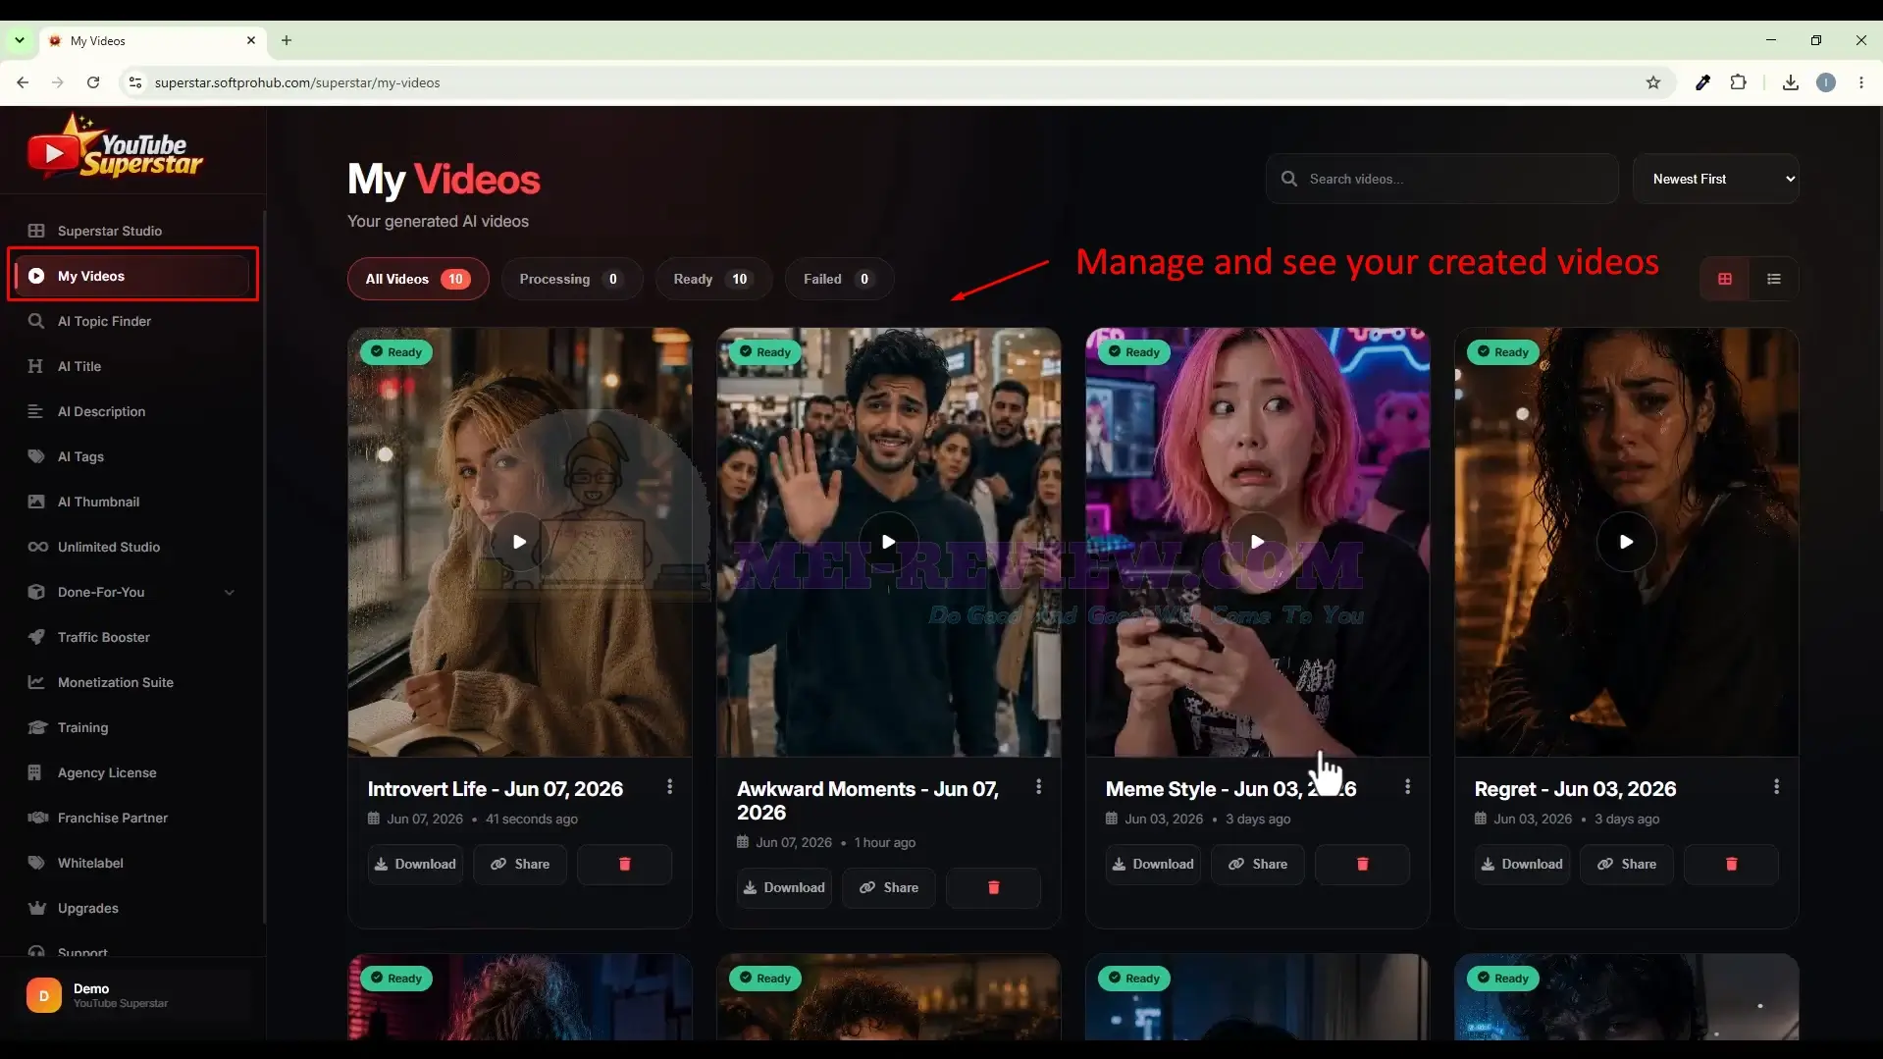Image resolution: width=1883 pixels, height=1059 pixels.
Task: Open AI Thumbnail tool
Action: (x=132, y=502)
